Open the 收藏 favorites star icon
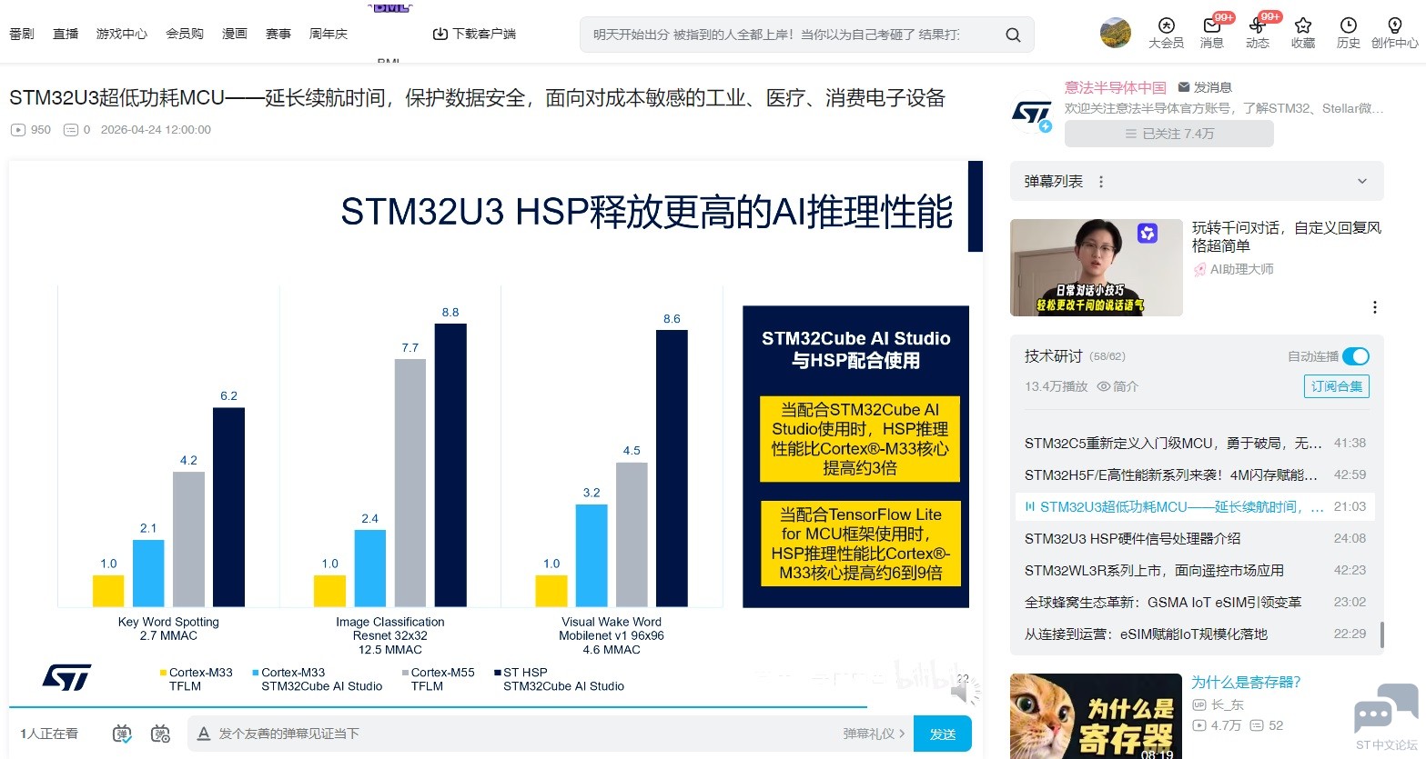This screenshot has height=759, width=1426. coord(1303,32)
